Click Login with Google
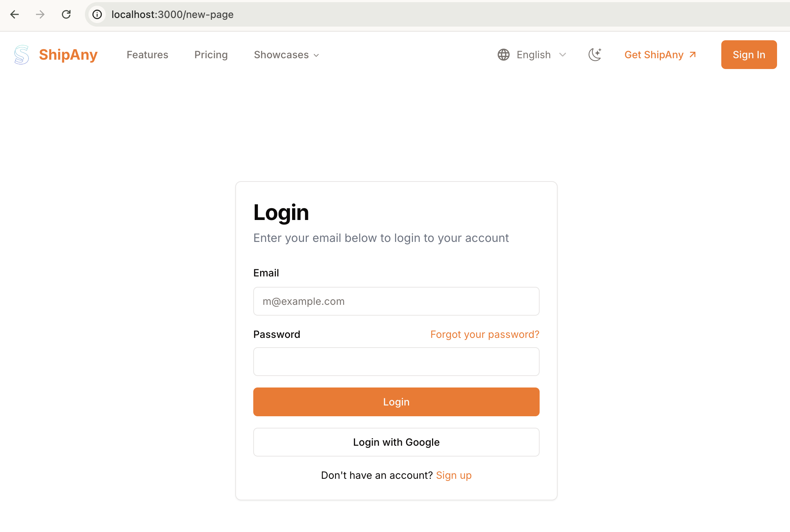This screenshot has height=532, width=790. [x=396, y=442]
